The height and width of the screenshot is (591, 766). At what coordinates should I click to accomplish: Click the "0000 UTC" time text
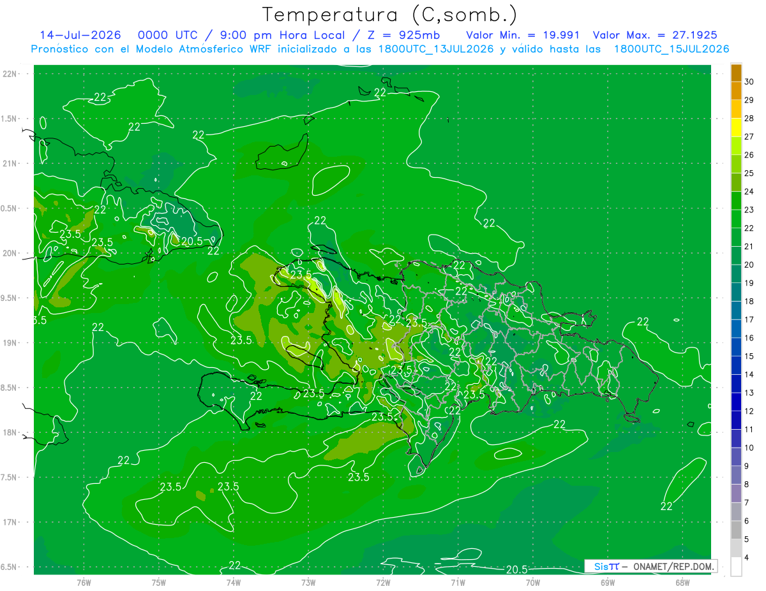click(x=168, y=35)
